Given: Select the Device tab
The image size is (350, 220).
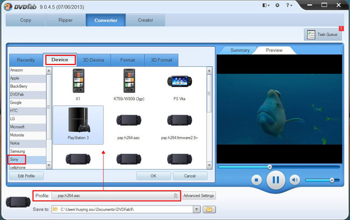Looking at the screenshot, I should point(60,60).
